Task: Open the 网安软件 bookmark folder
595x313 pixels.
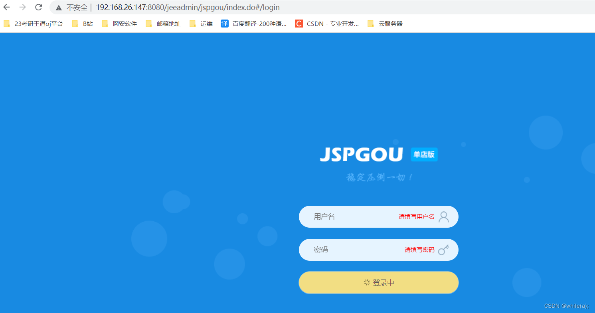Action: click(x=119, y=24)
